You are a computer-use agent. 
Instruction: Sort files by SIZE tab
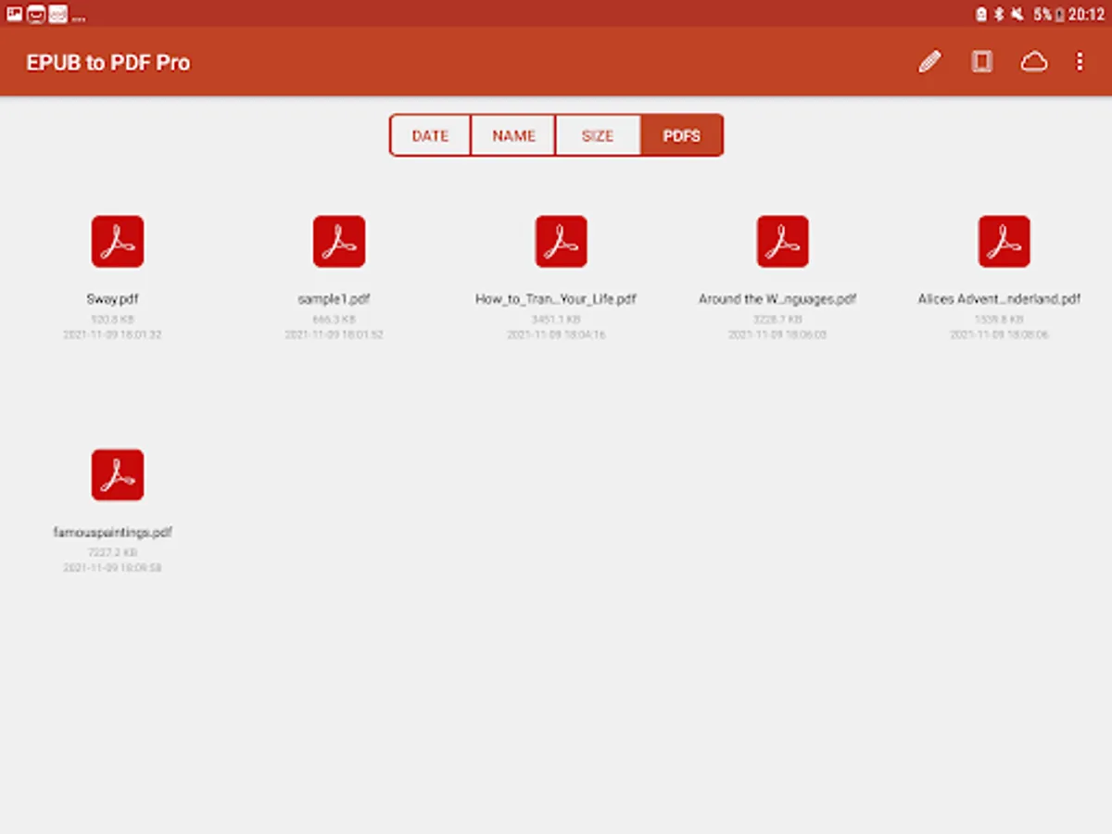click(598, 135)
